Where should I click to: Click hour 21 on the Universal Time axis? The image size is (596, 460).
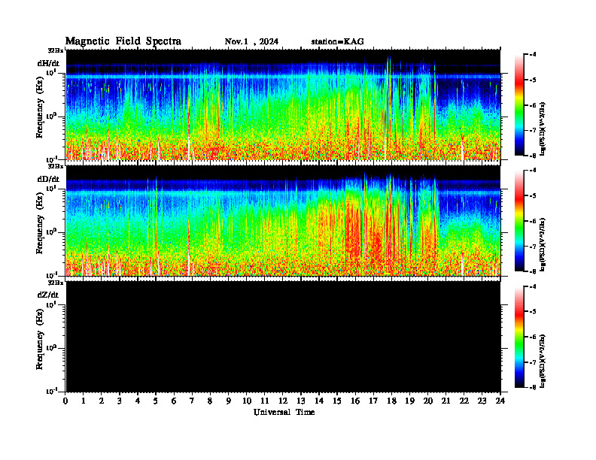[445, 401]
